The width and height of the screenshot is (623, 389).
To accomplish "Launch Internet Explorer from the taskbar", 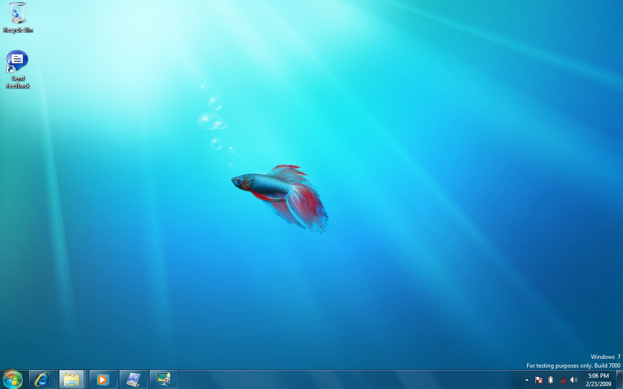I will 42,379.
